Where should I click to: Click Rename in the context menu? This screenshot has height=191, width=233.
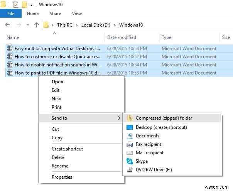(60, 166)
